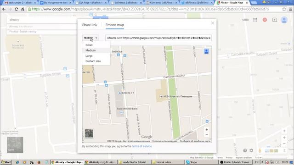Image resolution: width=294 pixels, height=165 pixels.
Task: Choose Small map size
Action: [x=89, y=45]
